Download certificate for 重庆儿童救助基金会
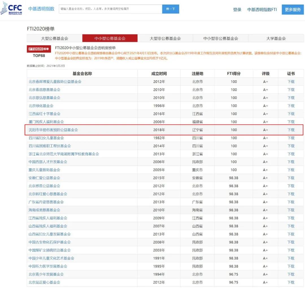Screen dimensions: 305x290 291,170
